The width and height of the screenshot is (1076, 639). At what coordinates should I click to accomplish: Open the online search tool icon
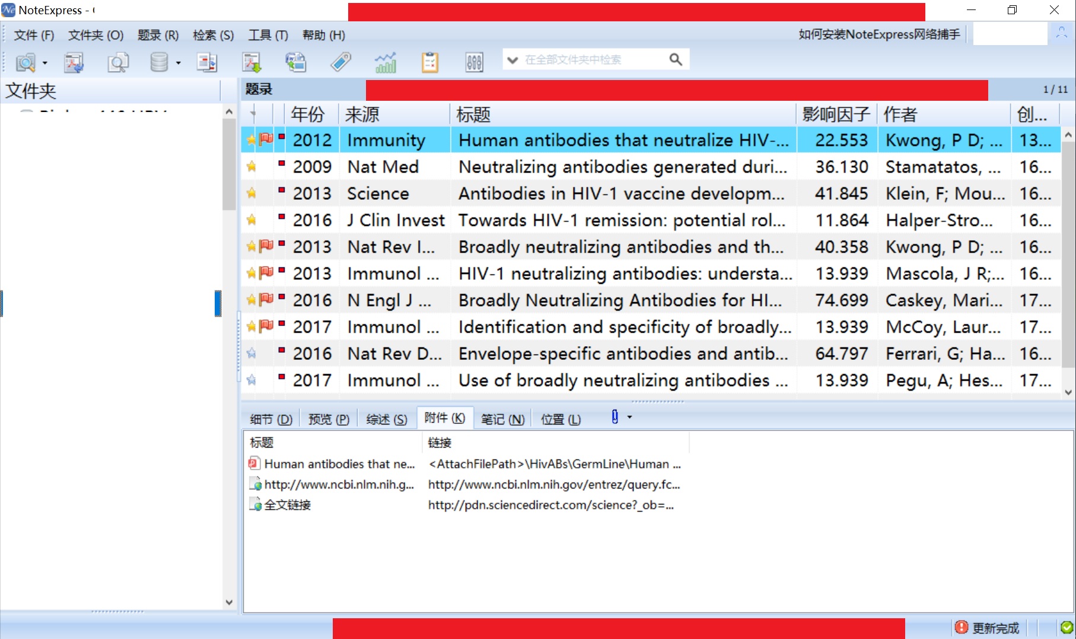26,62
